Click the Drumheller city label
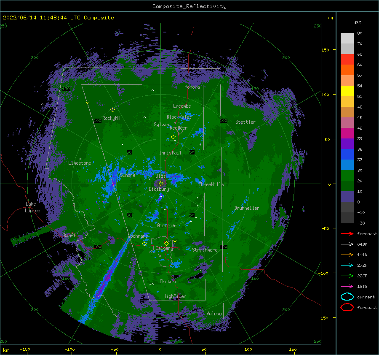The width and height of the screenshot is (379, 355). click(247, 208)
